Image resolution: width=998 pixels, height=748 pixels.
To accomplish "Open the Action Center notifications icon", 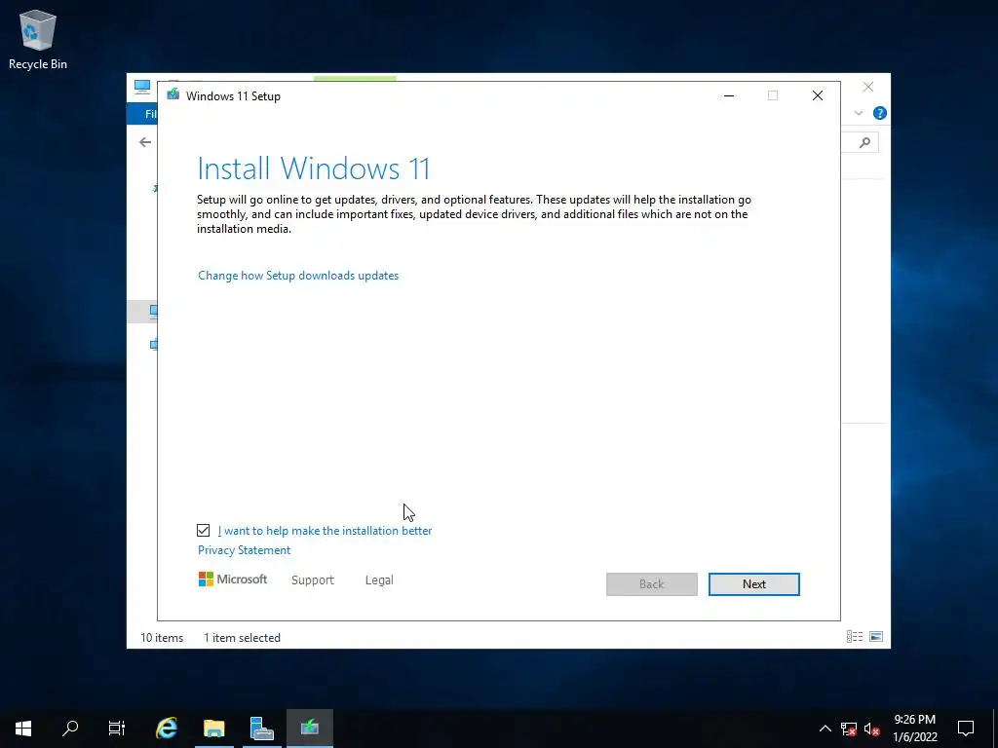I will pyautogui.click(x=966, y=729).
